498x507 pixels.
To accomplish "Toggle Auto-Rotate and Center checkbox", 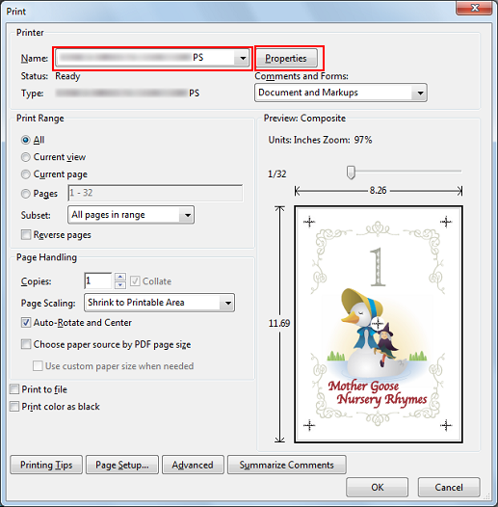I will tap(26, 322).
